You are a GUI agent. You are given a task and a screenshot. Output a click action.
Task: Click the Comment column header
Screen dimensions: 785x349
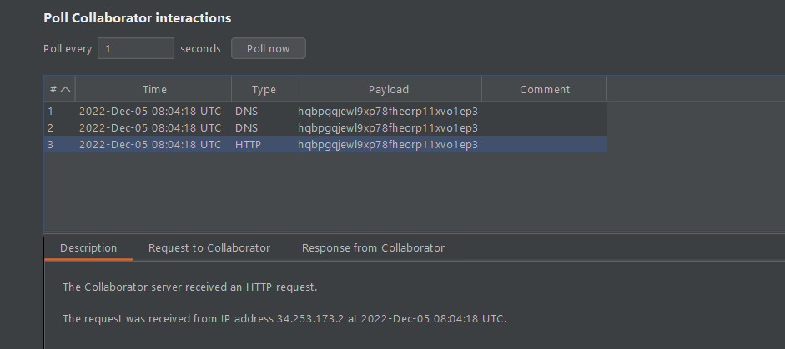pyautogui.click(x=544, y=90)
